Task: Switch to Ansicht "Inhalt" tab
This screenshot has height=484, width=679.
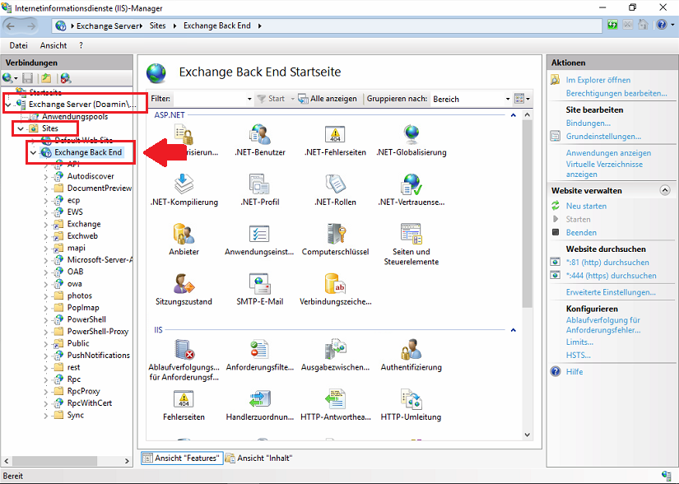Action: 259,458
